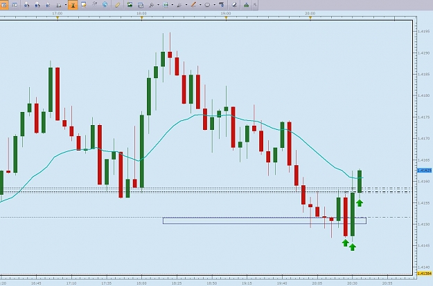This screenshot has height=286, width=433.
Task: Click the chart type icon before first dropdown arrow
Action: click(x=59, y=5)
